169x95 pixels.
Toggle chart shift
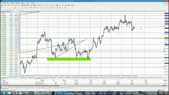[63, 5]
